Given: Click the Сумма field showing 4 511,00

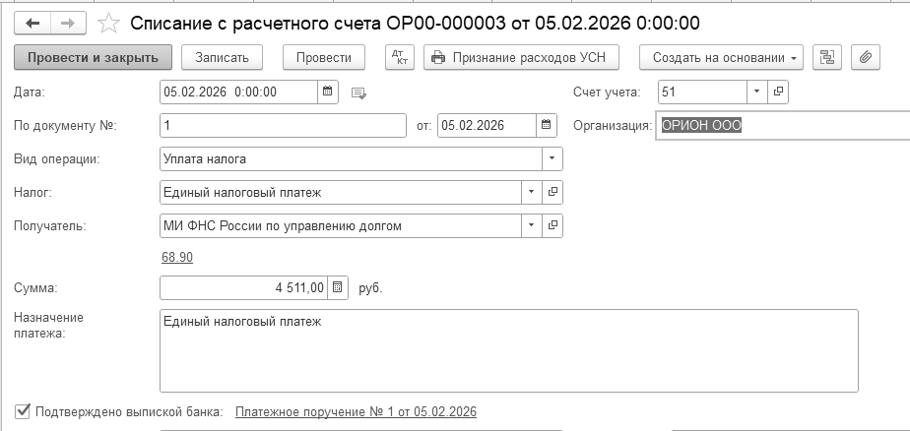Looking at the screenshot, I should (x=244, y=287).
